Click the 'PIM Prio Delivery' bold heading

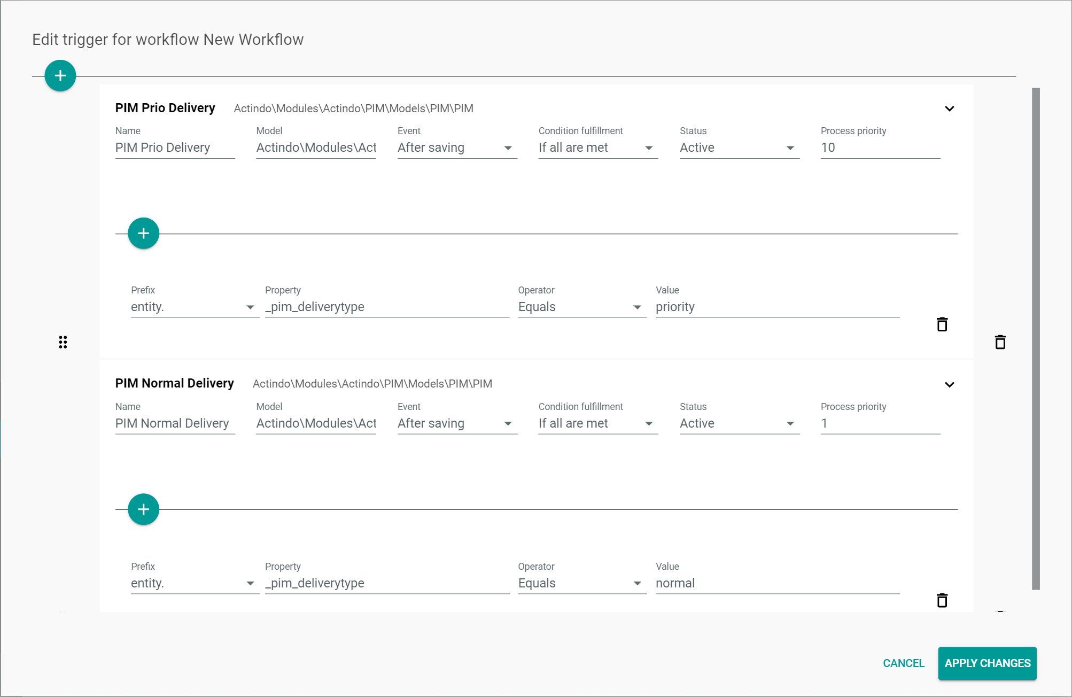click(165, 108)
